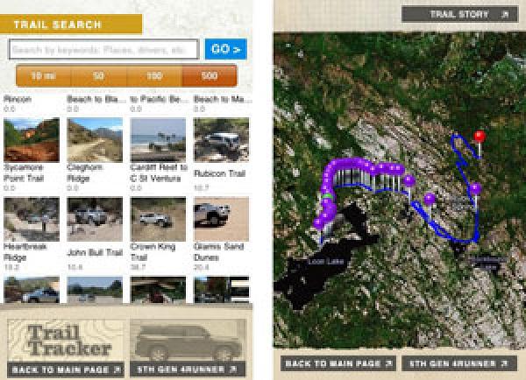The image size is (526, 380).
Task: Choose the 500 mile distance filter
Action: [210, 75]
